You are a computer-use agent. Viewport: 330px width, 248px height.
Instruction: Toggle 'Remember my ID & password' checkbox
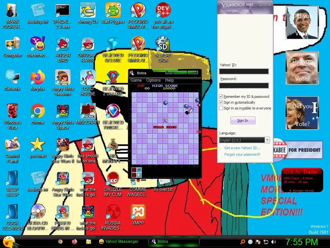pos(221,97)
